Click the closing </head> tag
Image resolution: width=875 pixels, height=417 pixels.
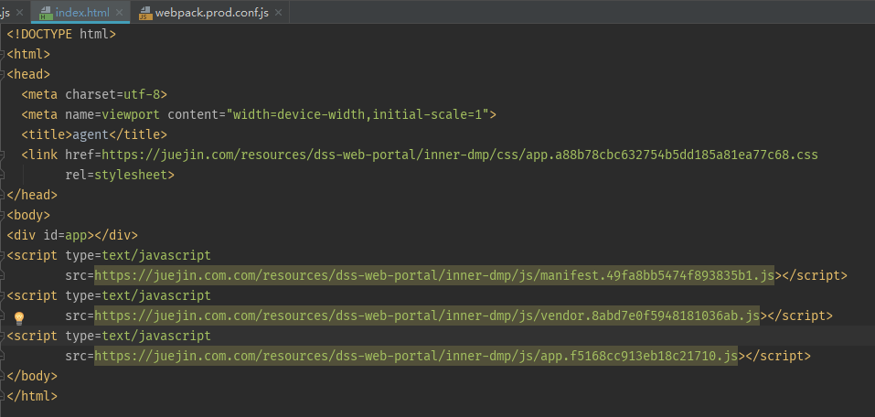point(32,195)
